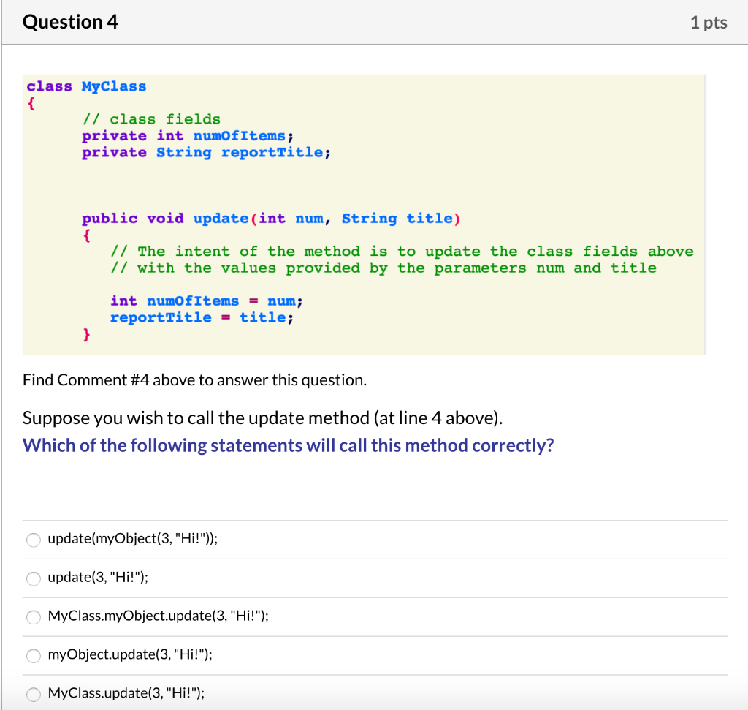The width and height of the screenshot is (748, 710).
Task: Click the Question 4 heading
Action: coord(69,22)
